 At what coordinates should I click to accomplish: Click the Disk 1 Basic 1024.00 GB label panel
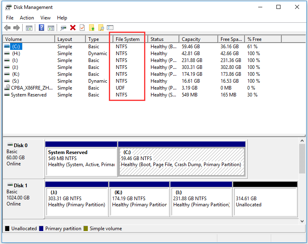23,198
